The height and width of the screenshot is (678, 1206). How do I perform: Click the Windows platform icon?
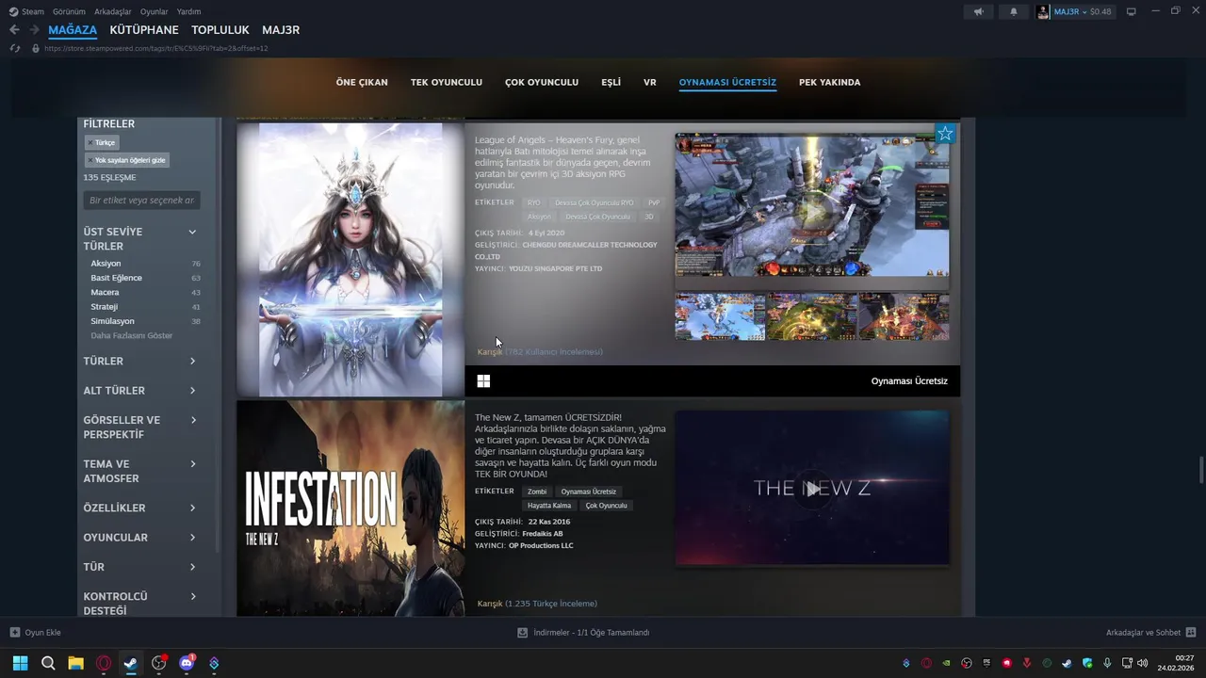pyautogui.click(x=483, y=381)
